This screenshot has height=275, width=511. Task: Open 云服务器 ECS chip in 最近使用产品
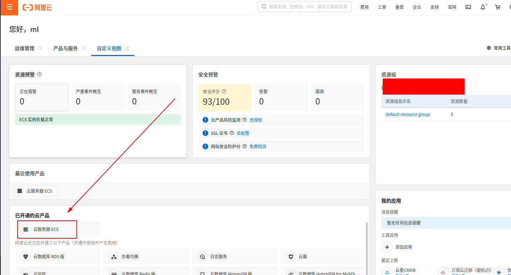coord(36,191)
